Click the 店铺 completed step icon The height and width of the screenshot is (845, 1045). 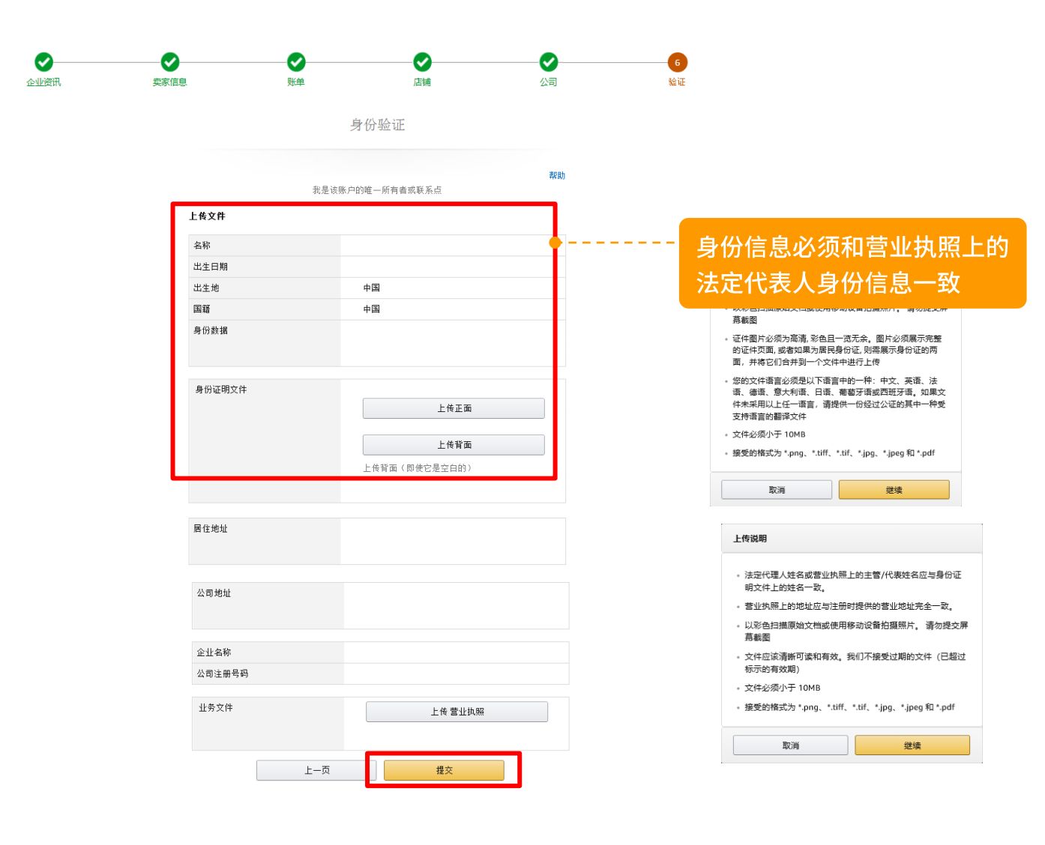(x=422, y=63)
